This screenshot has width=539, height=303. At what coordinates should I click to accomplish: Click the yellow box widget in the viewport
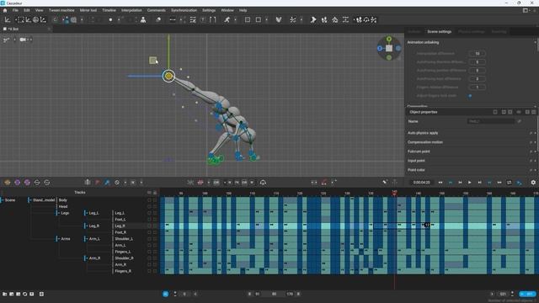tap(153, 60)
